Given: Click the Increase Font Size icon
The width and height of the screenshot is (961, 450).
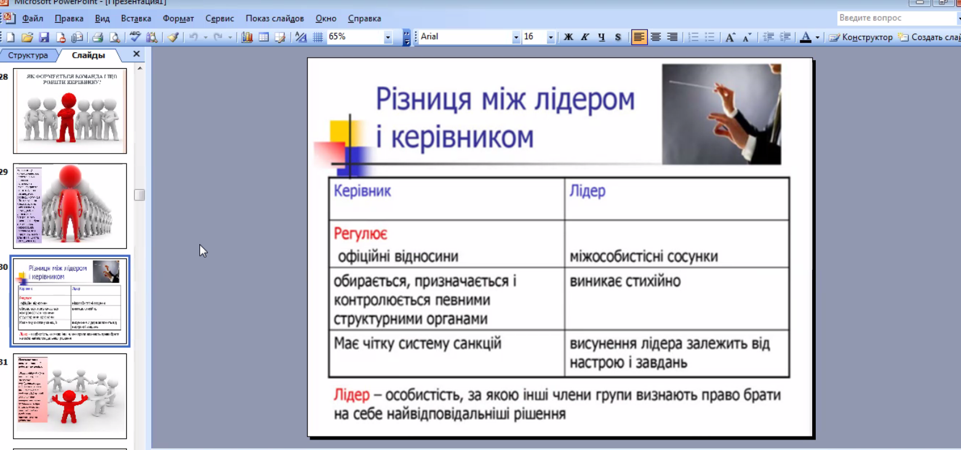Looking at the screenshot, I should (730, 37).
